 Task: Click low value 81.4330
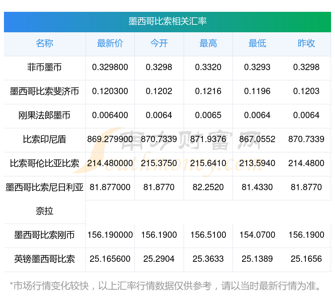[x=257, y=187]
